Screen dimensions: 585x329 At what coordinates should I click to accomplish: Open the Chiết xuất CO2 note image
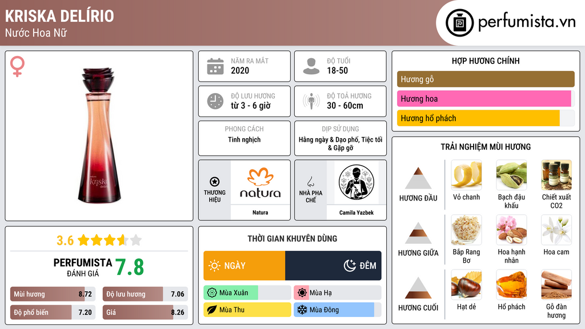[556, 175]
